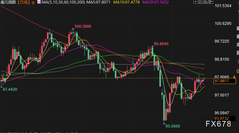This screenshot has width=239, height=133.
Task: Click the 99.4940 peak price annotation
Action: [x=161, y=44]
